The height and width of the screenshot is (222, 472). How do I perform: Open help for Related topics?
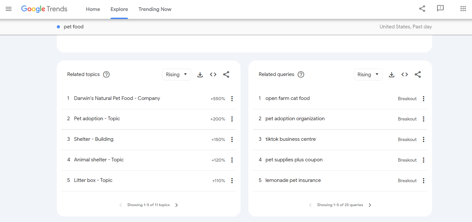(106, 74)
